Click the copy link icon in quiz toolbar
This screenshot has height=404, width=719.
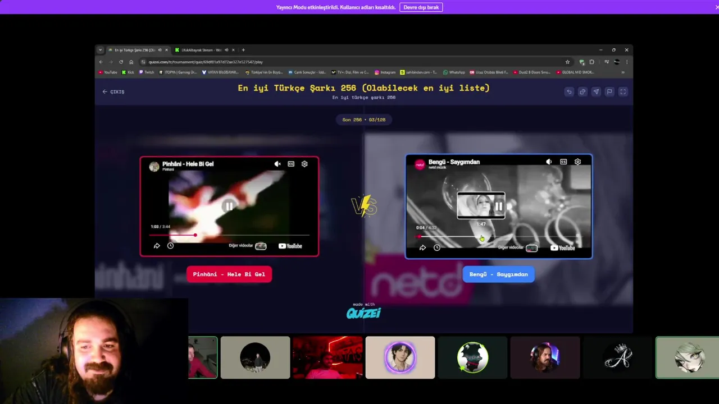point(583,91)
